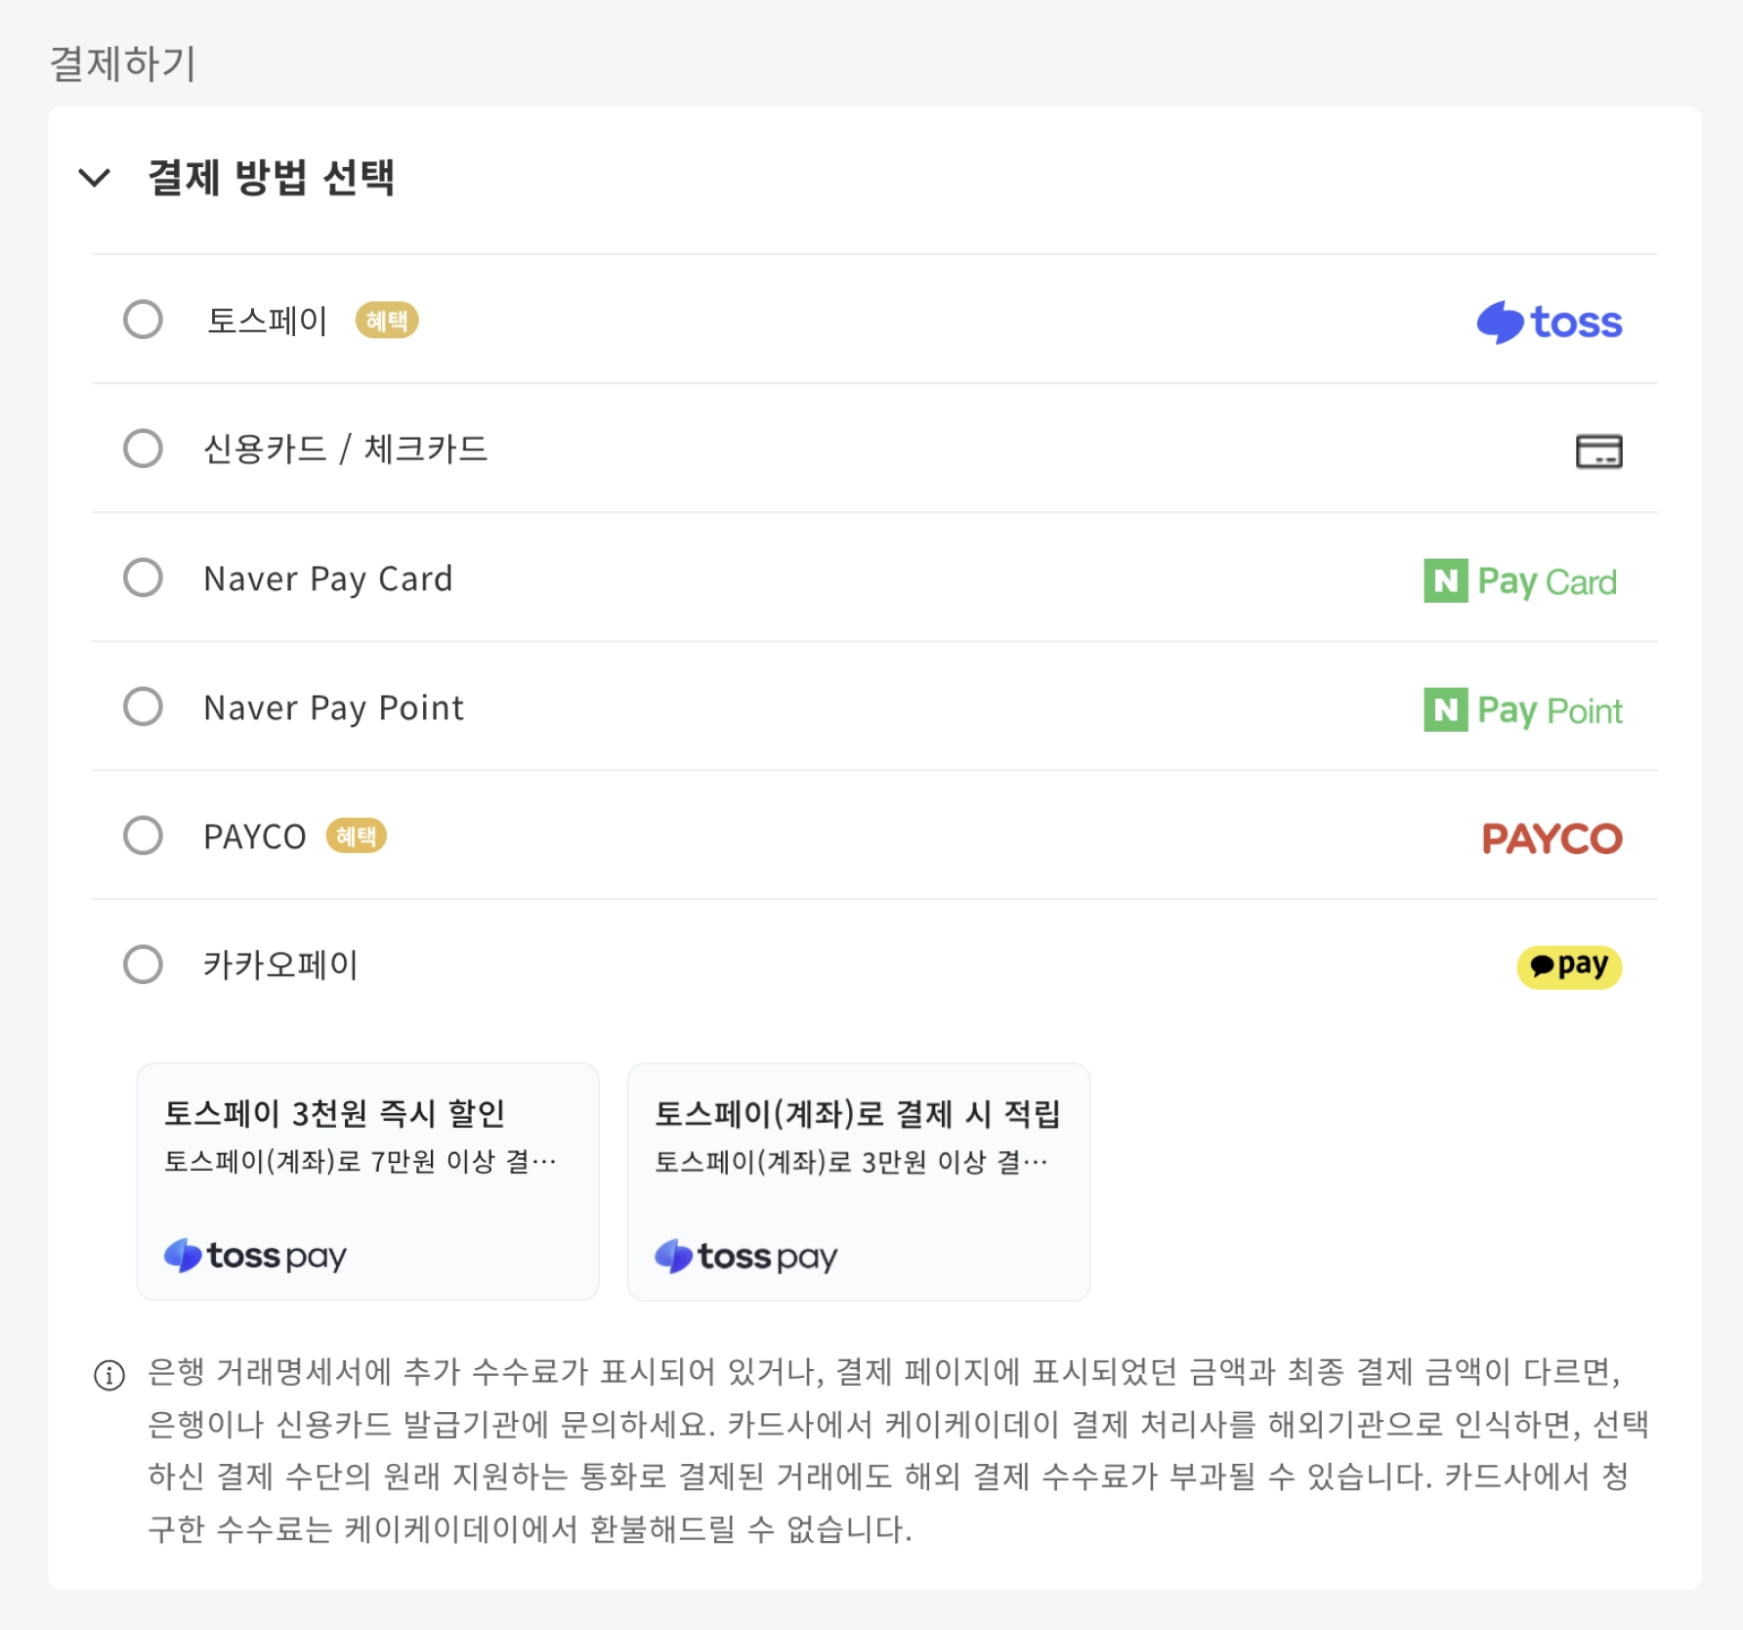This screenshot has height=1630, width=1743.
Task: Click the Naver Pay Point logo
Action: coord(1522,710)
